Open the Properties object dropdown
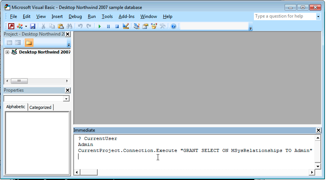 (66, 99)
